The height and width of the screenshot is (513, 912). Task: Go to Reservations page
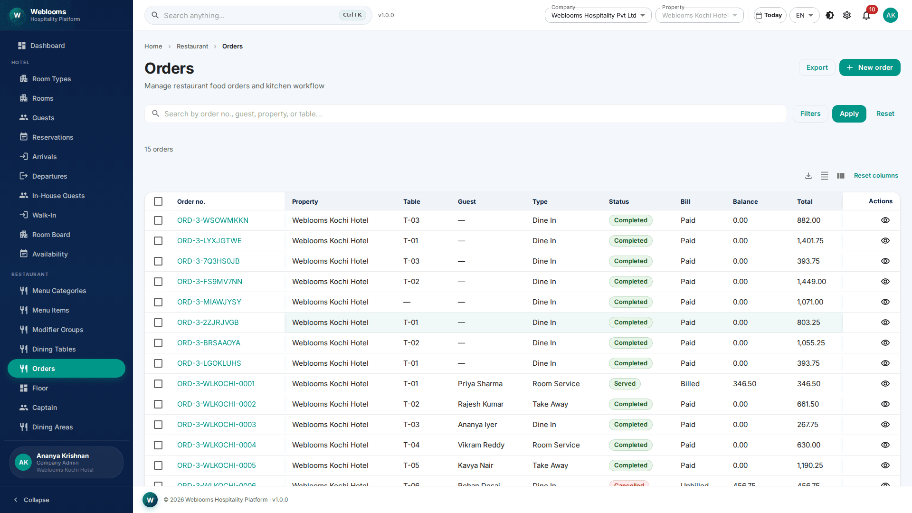click(x=66, y=137)
